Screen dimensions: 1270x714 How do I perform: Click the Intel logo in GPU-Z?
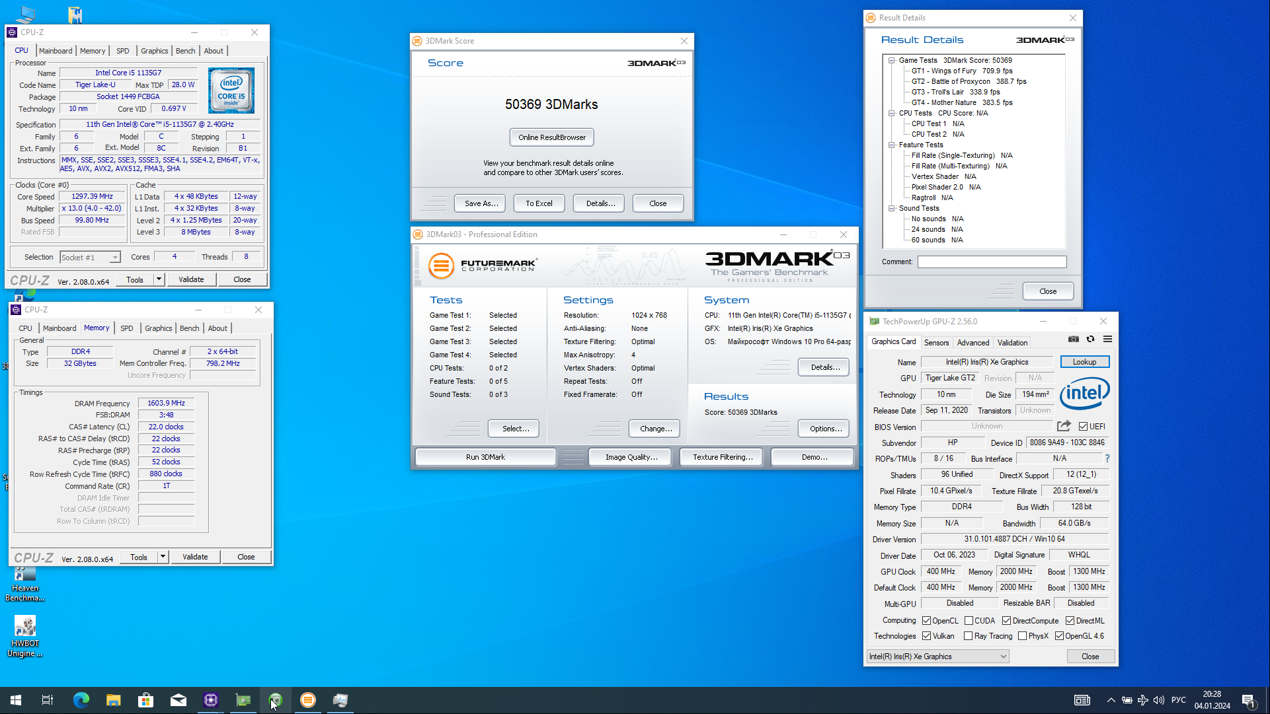click(1085, 394)
